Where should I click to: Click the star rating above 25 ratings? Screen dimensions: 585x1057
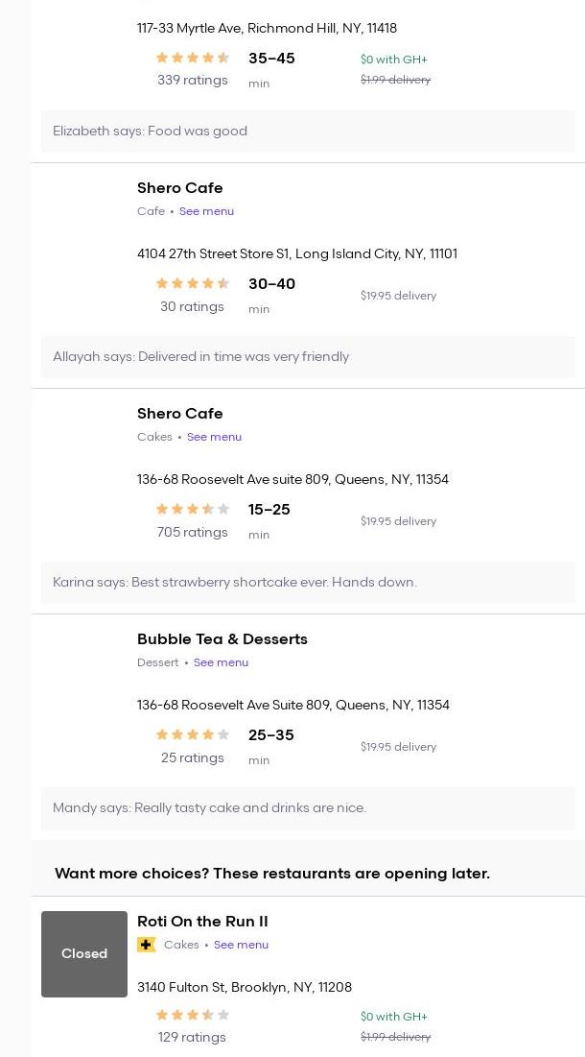193,735
